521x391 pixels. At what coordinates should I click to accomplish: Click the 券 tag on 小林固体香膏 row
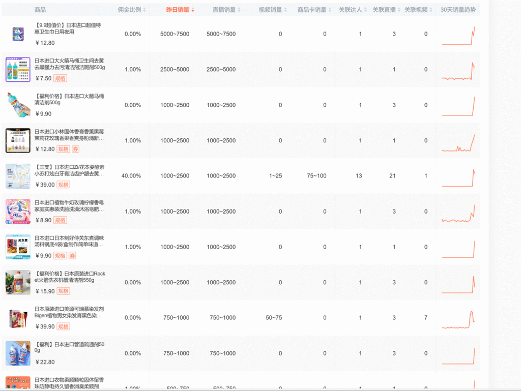76,149
